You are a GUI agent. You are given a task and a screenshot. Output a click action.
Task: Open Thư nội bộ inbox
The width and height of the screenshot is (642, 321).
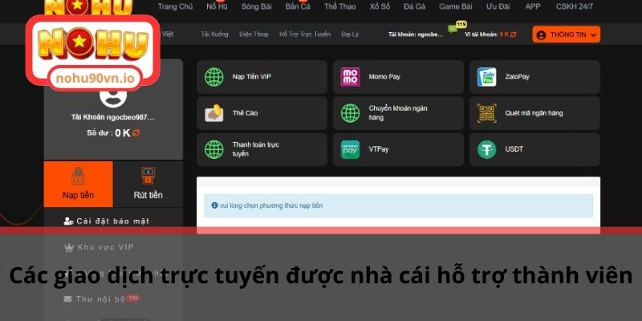(102, 299)
